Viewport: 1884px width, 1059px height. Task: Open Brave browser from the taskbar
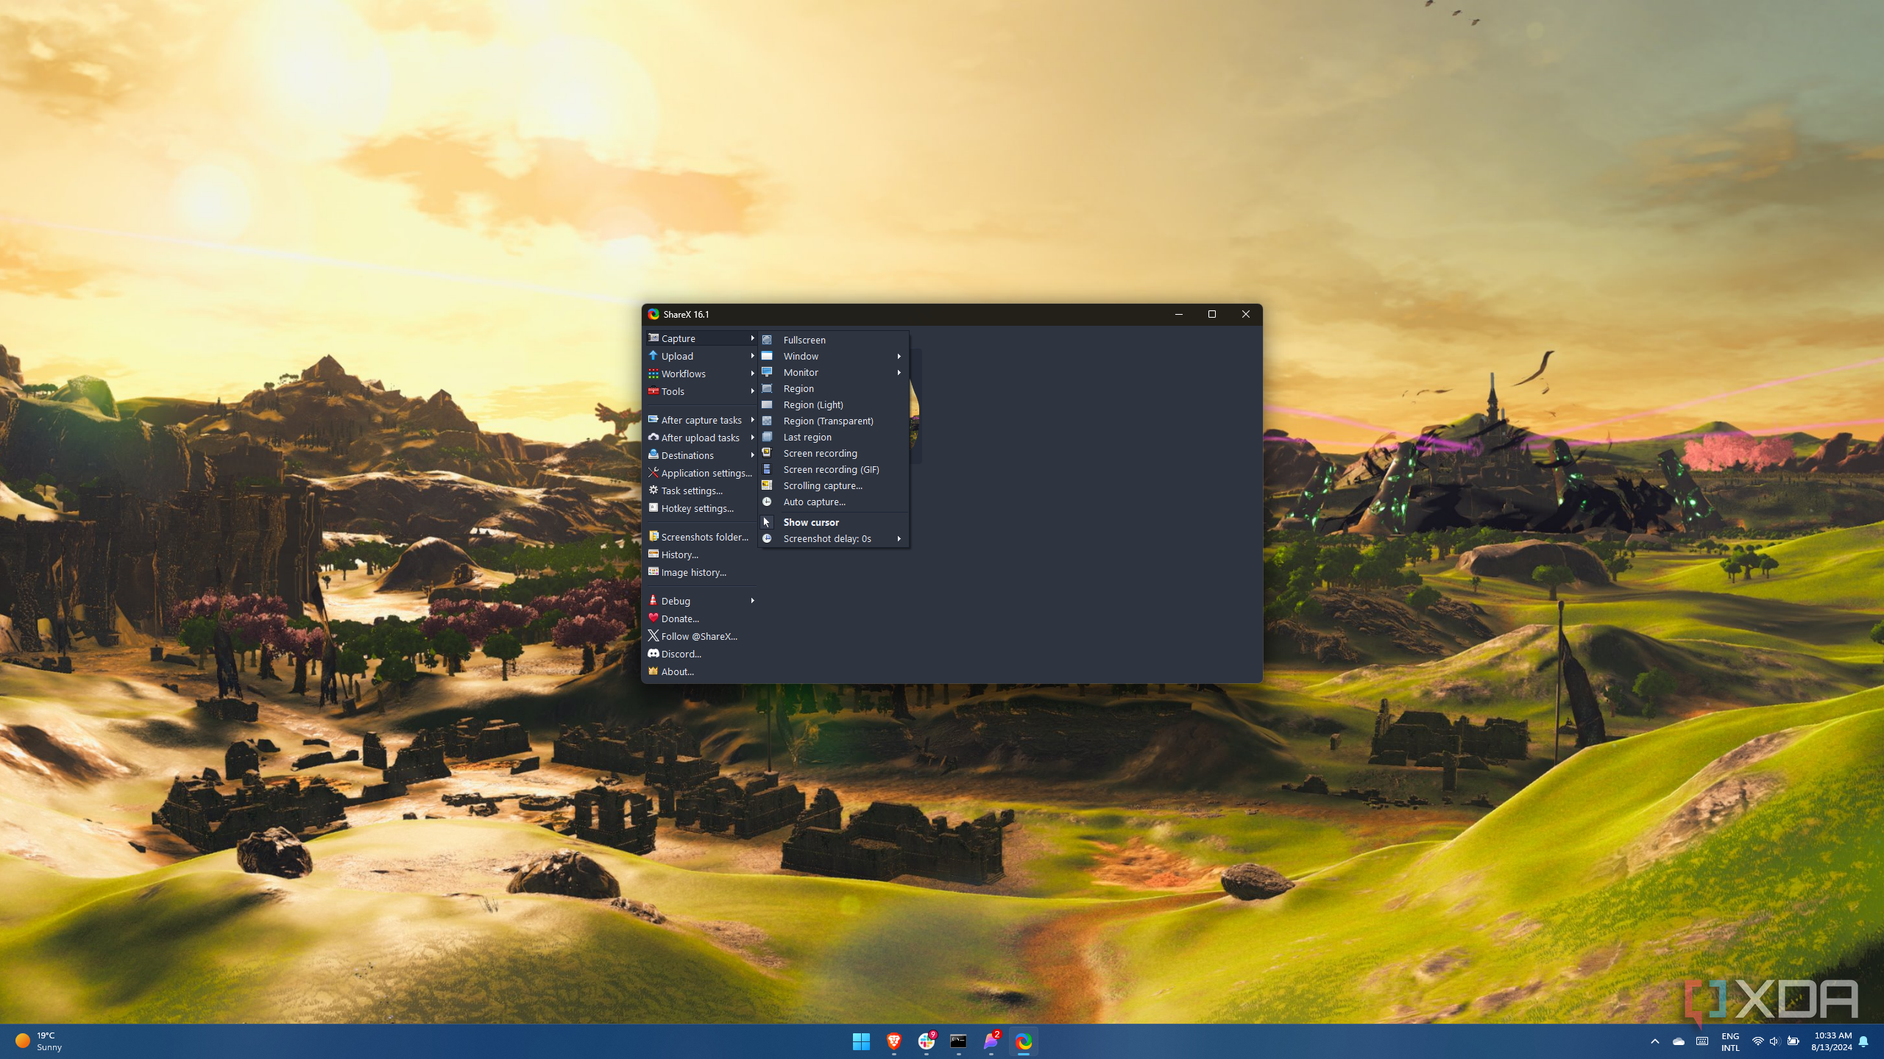(x=893, y=1041)
